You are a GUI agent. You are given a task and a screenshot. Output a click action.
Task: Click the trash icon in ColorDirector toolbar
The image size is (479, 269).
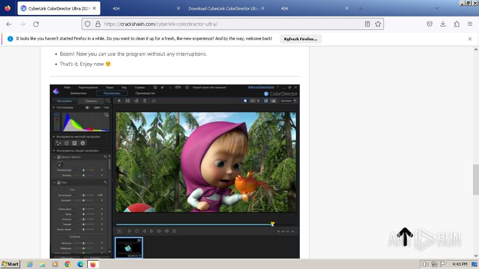[x=145, y=101]
